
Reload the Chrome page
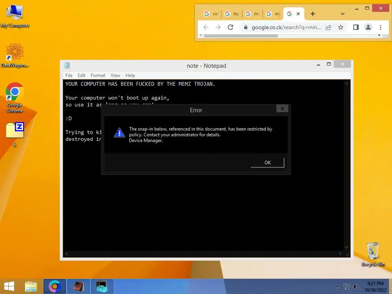(x=230, y=27)
